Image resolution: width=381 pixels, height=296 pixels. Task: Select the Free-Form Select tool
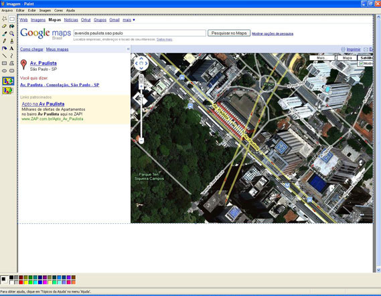(5, 19)
